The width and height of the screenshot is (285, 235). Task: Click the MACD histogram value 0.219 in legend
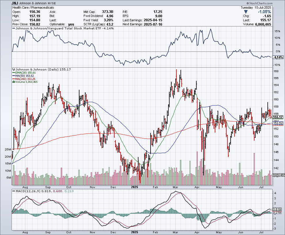[69, 191]
